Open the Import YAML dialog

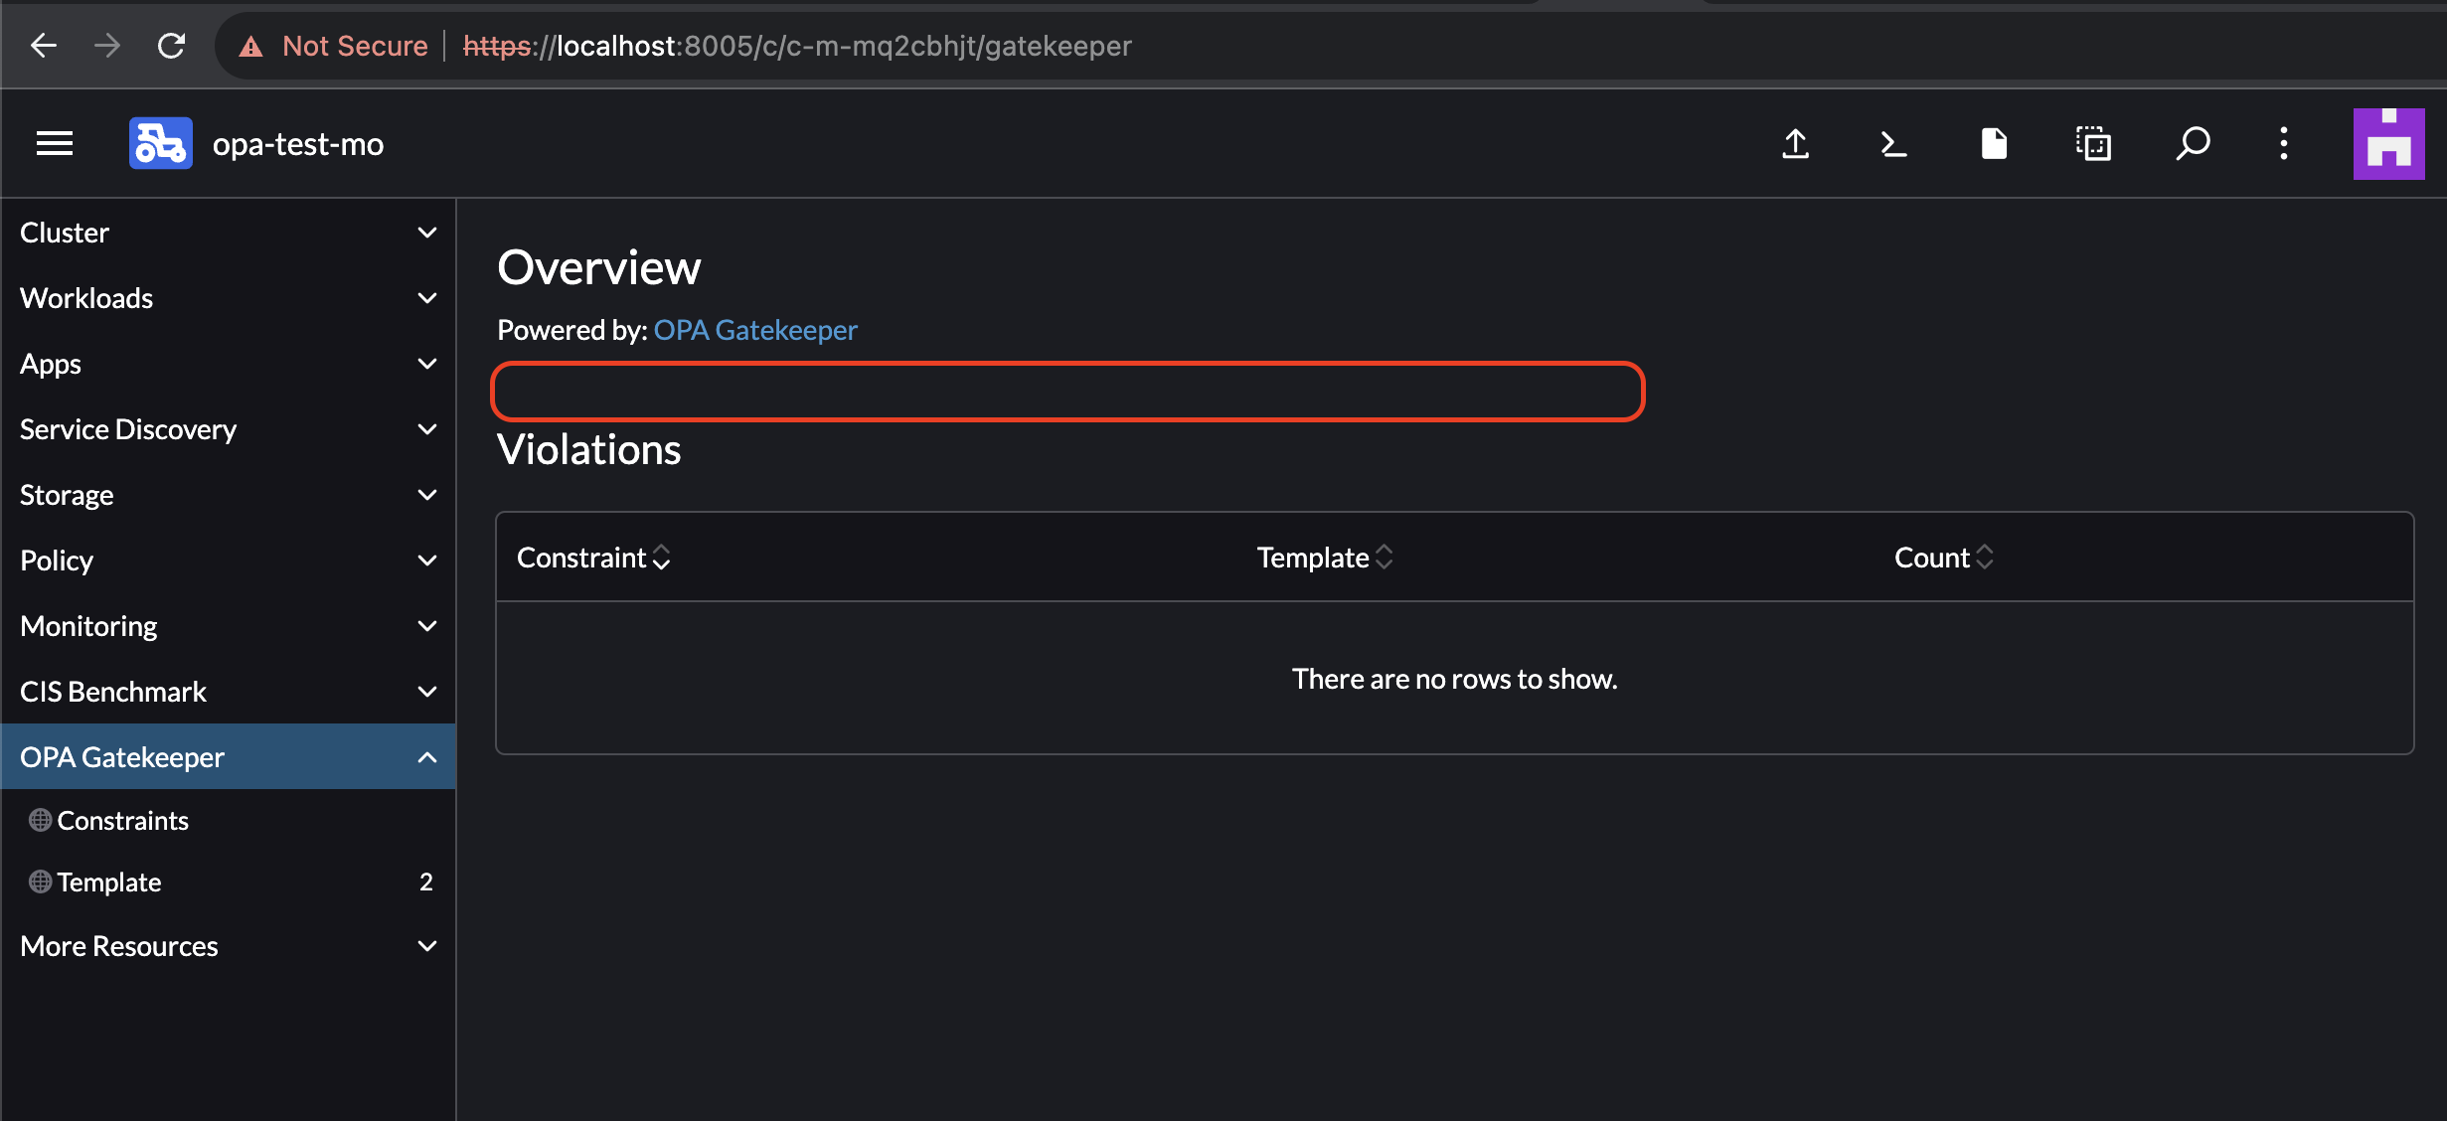[1795, 144]
